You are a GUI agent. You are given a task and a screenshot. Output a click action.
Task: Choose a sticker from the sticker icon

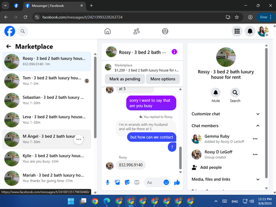[127, 182]
